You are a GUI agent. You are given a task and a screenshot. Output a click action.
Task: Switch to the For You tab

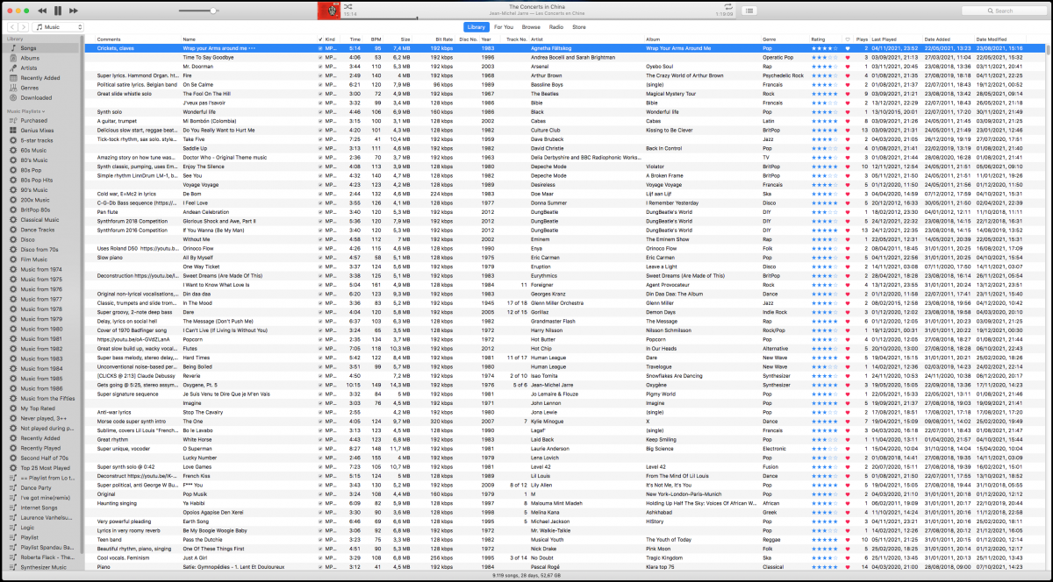[504, 27]
